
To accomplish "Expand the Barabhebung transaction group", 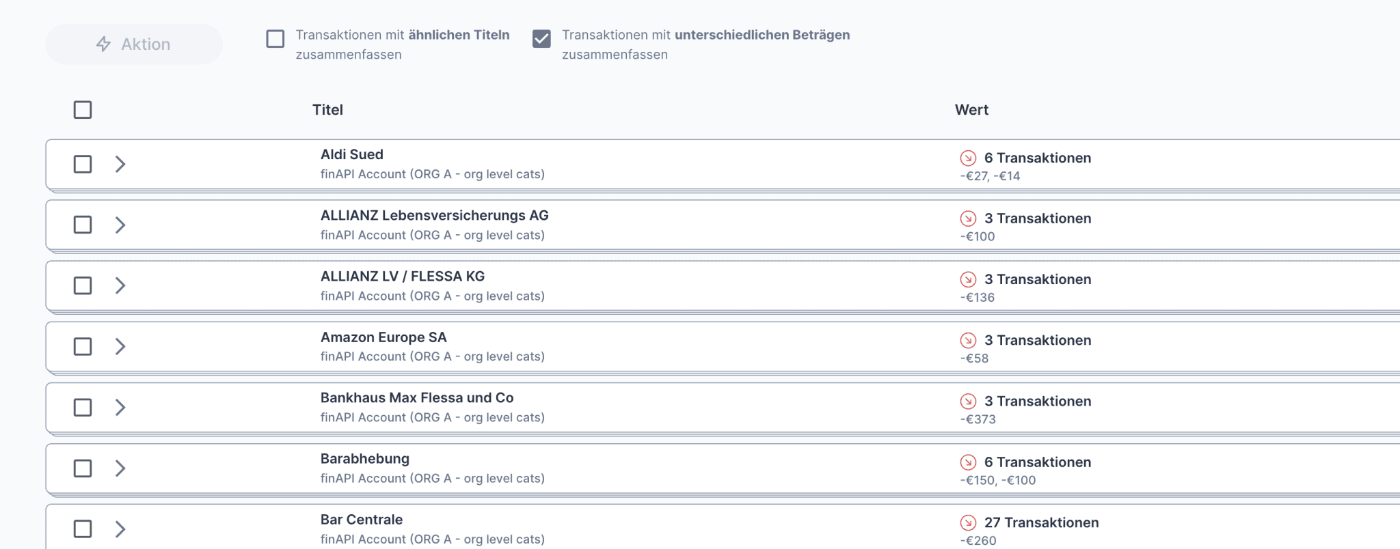I will (120, 468).
